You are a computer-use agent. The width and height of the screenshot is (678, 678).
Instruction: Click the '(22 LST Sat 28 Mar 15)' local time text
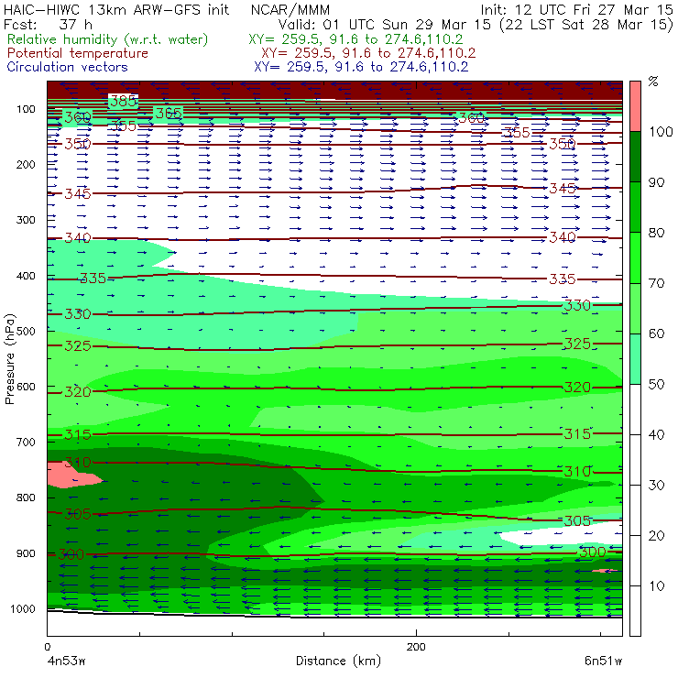pyautogui.click(x=585, y=25)
